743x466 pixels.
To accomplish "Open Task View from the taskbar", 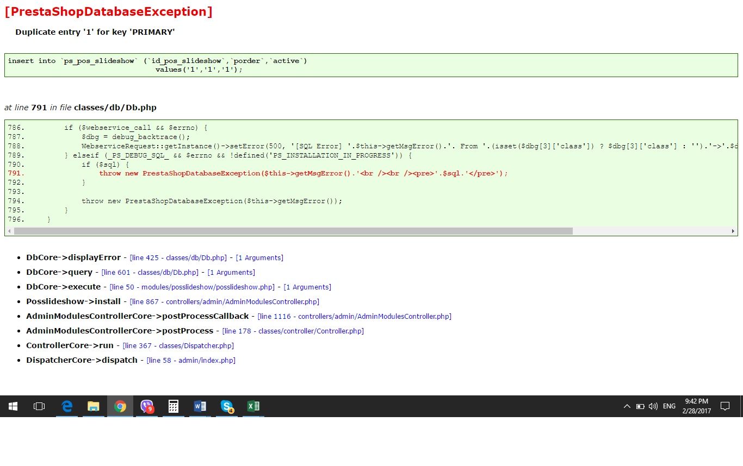I will 39,406.
